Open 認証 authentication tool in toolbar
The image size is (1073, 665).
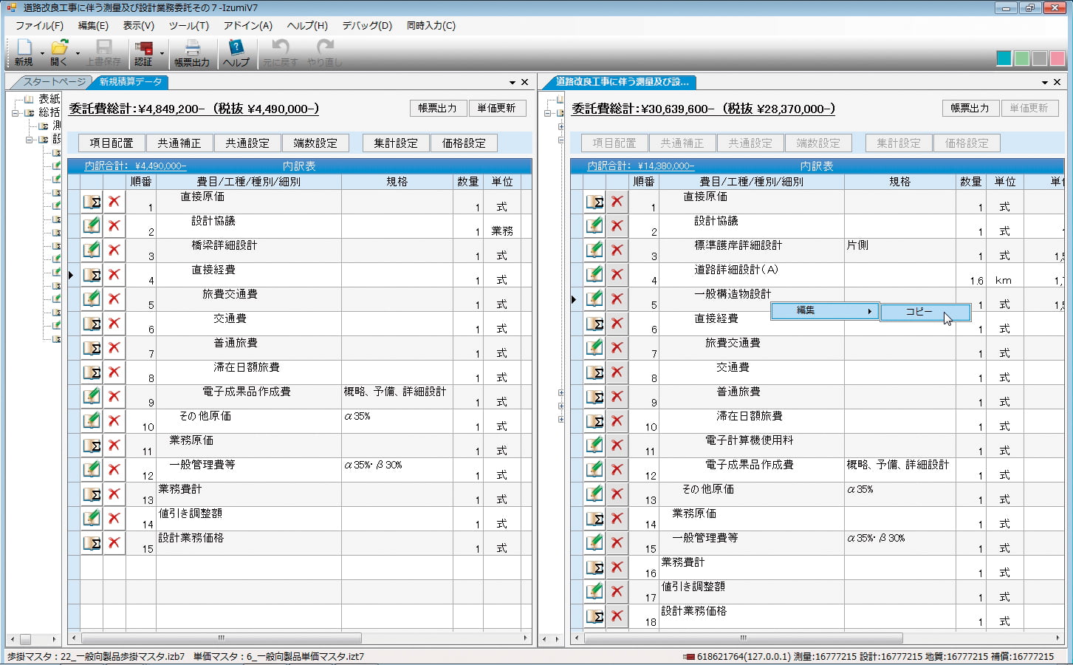[x=143, y=52]
